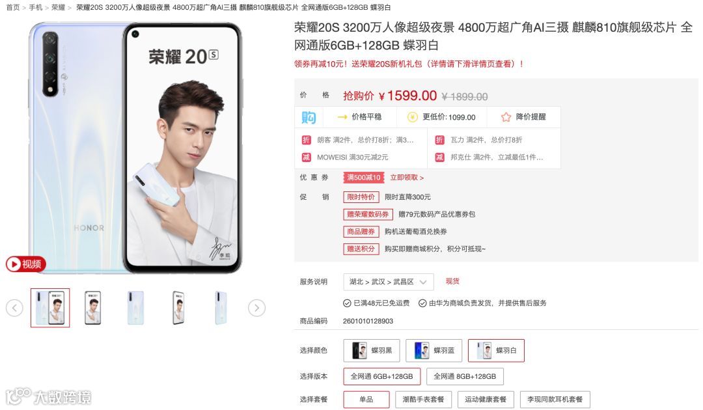Open the delivery region dropdown 湖北武汉武昌区
Image resolution: width=703 pixels, height=410 pixels.
[388, 282]
